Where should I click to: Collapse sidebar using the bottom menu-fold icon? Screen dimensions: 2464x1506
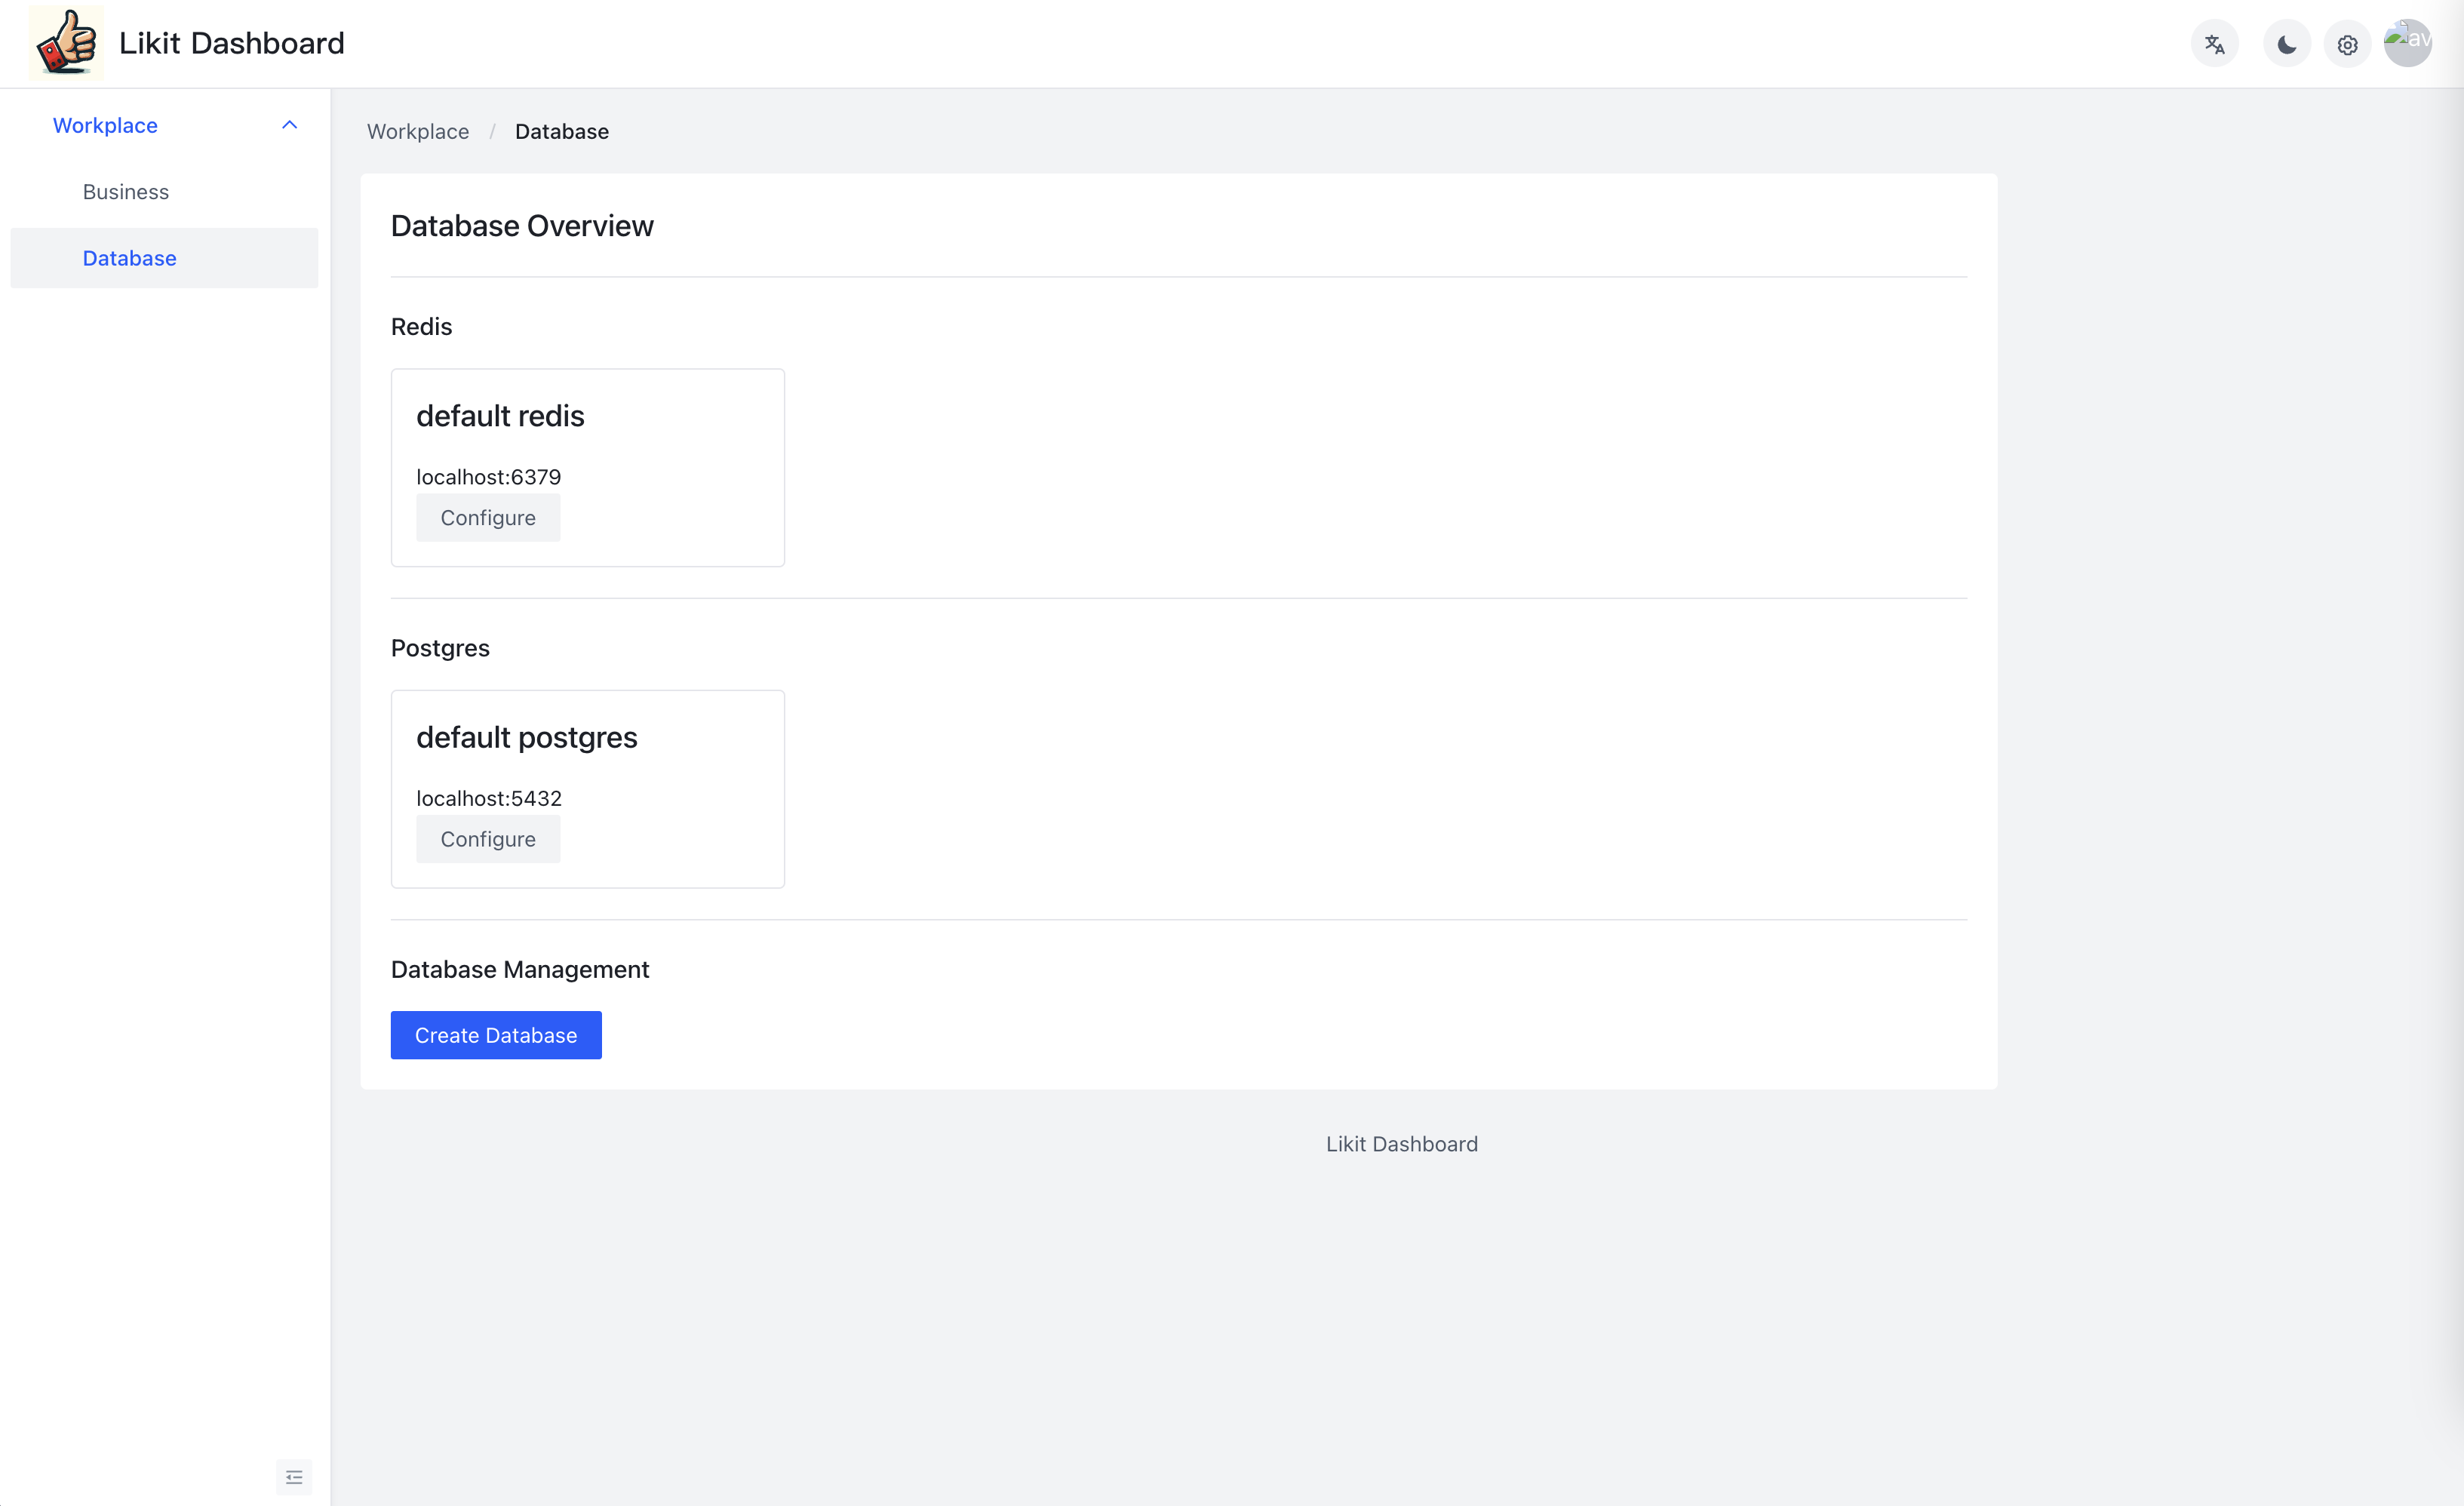click(294, 1476)
